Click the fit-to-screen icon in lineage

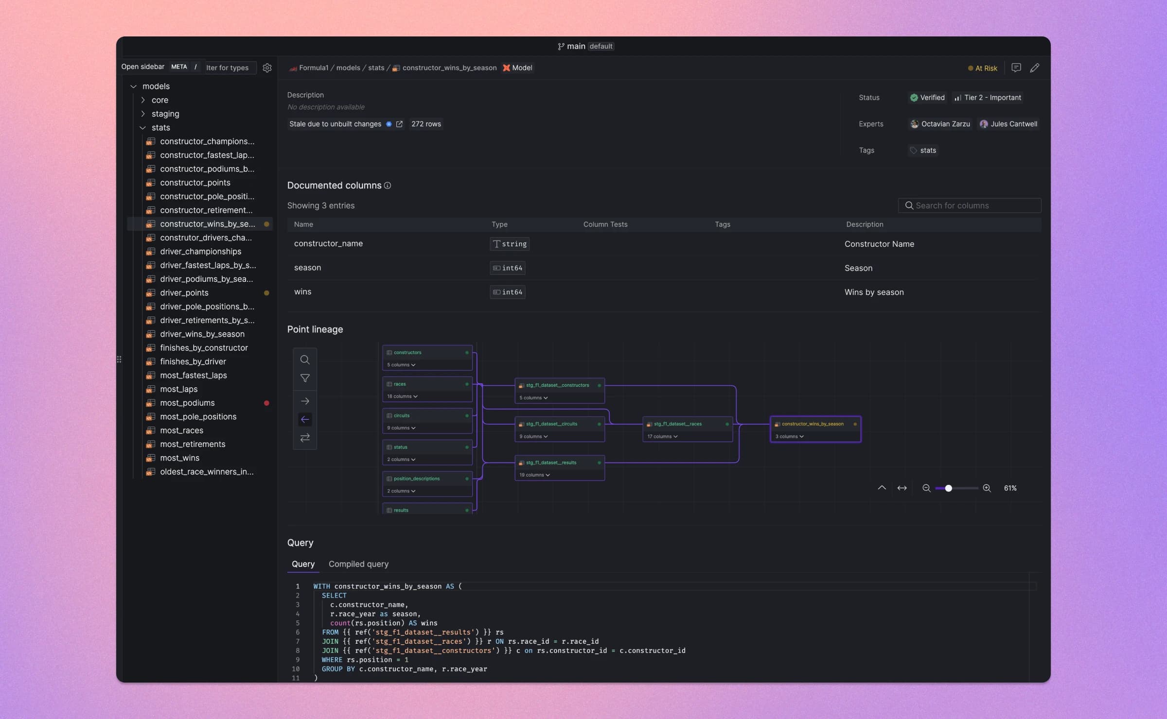(902, 487)
